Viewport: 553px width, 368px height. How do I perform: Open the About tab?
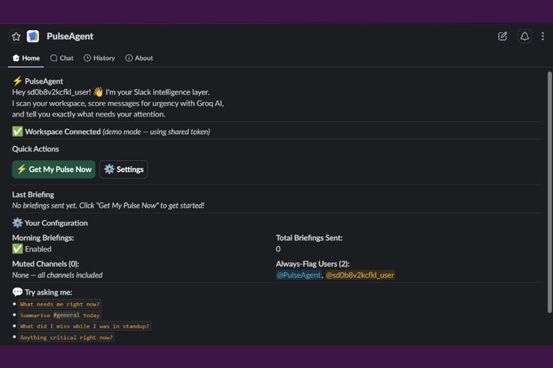(x=139, y=58)
